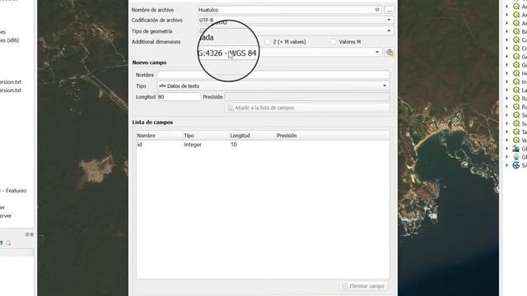The width and height of the screenshot is (527, 296).
Task: Click the '10' length cell of id row
Action: coord(234,145)
